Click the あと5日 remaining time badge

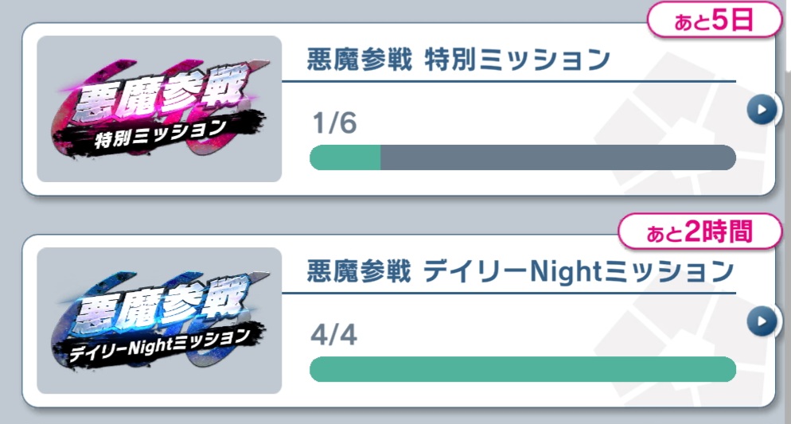(712, 22)
